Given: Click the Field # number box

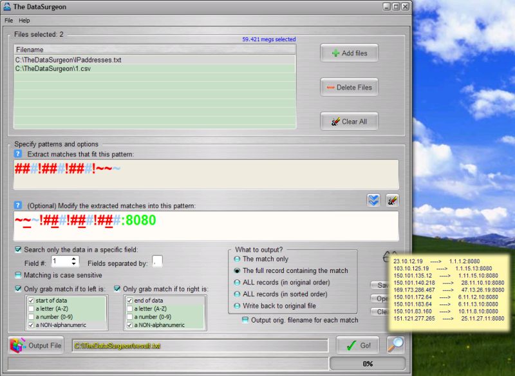Looking at the screenshot, I should point(61,261).
